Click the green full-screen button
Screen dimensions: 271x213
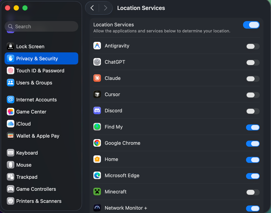pyautogui.click(x=25, y=8)
